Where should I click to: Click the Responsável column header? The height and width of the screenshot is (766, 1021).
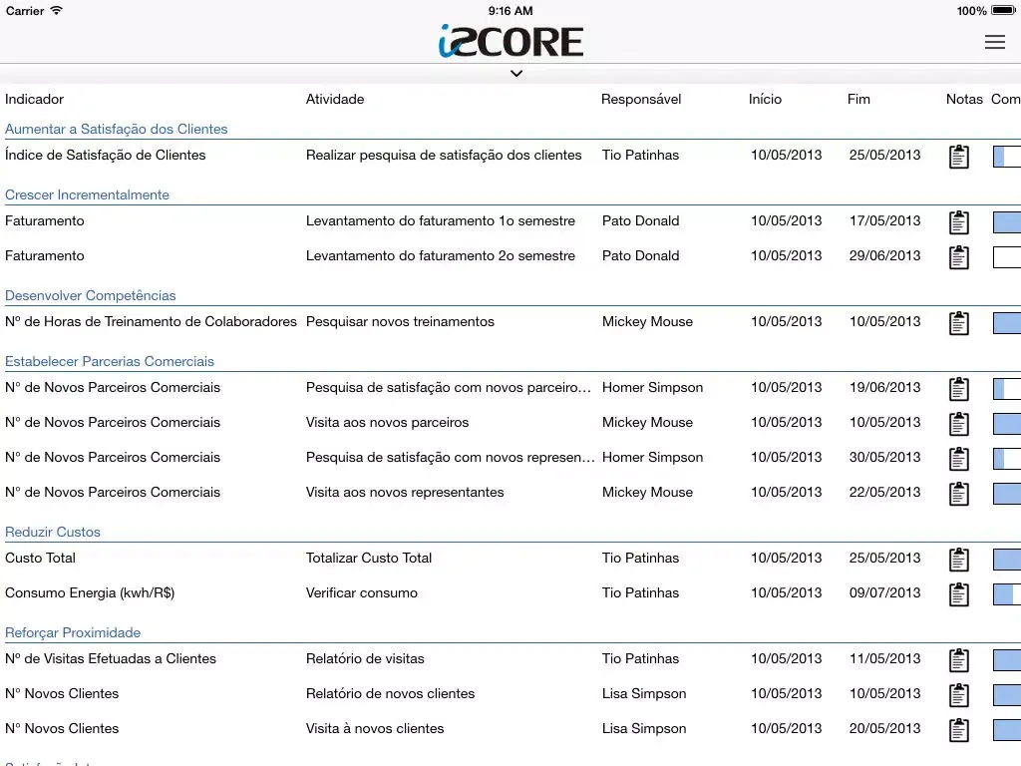641,99
